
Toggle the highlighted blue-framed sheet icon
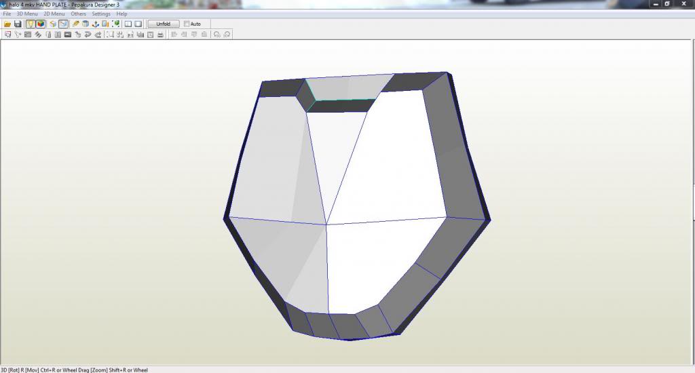63,24
